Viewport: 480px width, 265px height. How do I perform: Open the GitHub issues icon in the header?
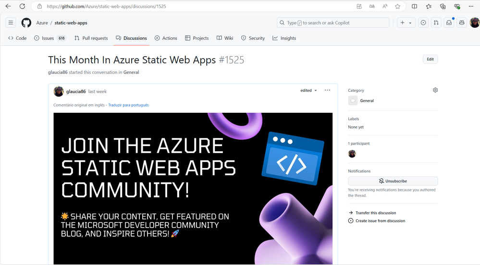(423, 23)
